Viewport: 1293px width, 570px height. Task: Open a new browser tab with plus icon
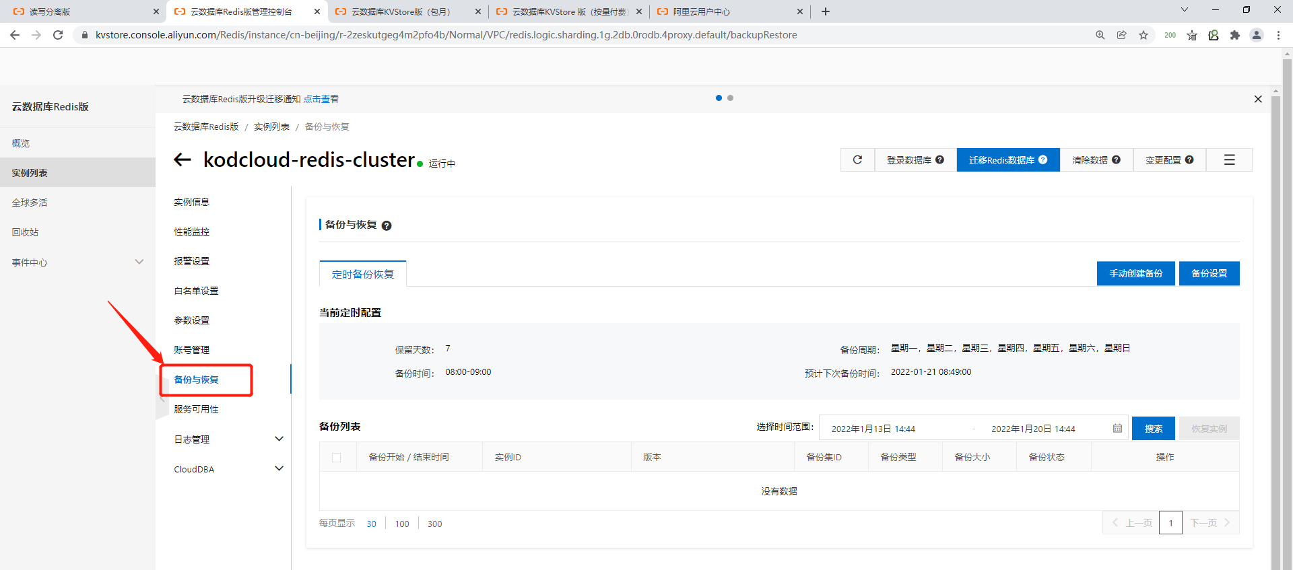pos(826,11)
